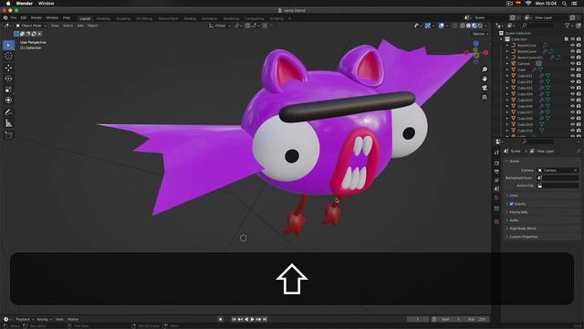Click the timeline End frame field
This screenshot has height=329, width=584.
coord(476,319)
